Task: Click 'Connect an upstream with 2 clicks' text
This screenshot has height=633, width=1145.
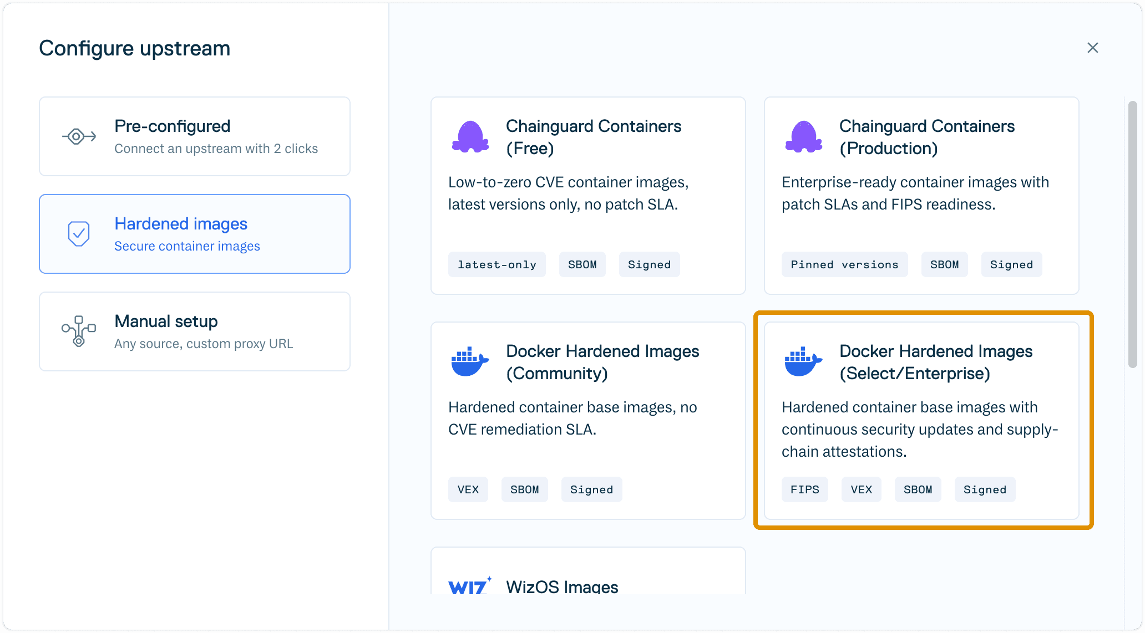Action: (216, 149)
